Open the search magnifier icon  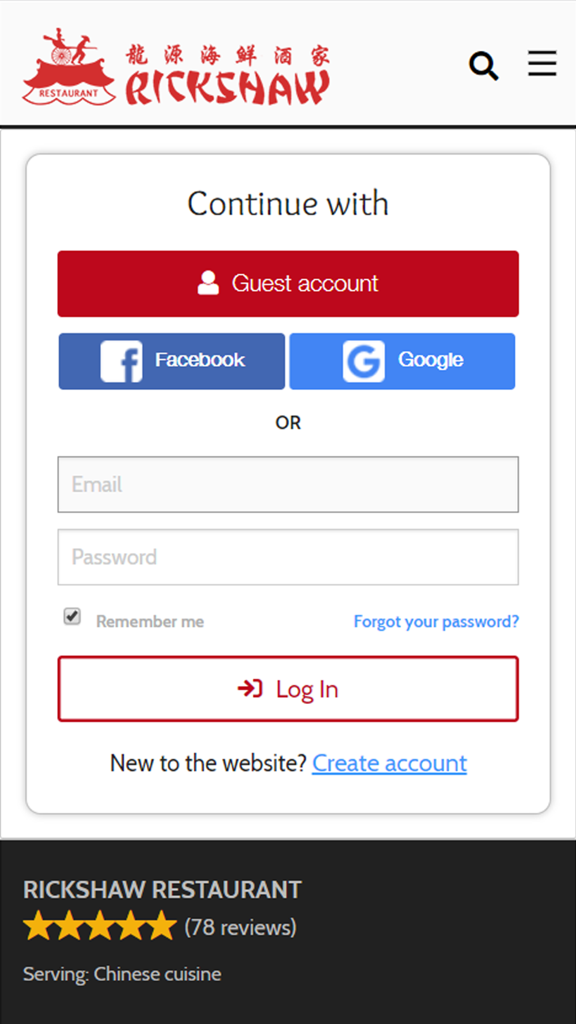[x=483, y=66]
